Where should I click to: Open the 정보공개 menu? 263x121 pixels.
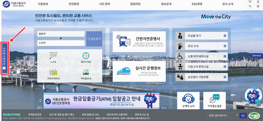pyautogui.click(x=166, y=4)
